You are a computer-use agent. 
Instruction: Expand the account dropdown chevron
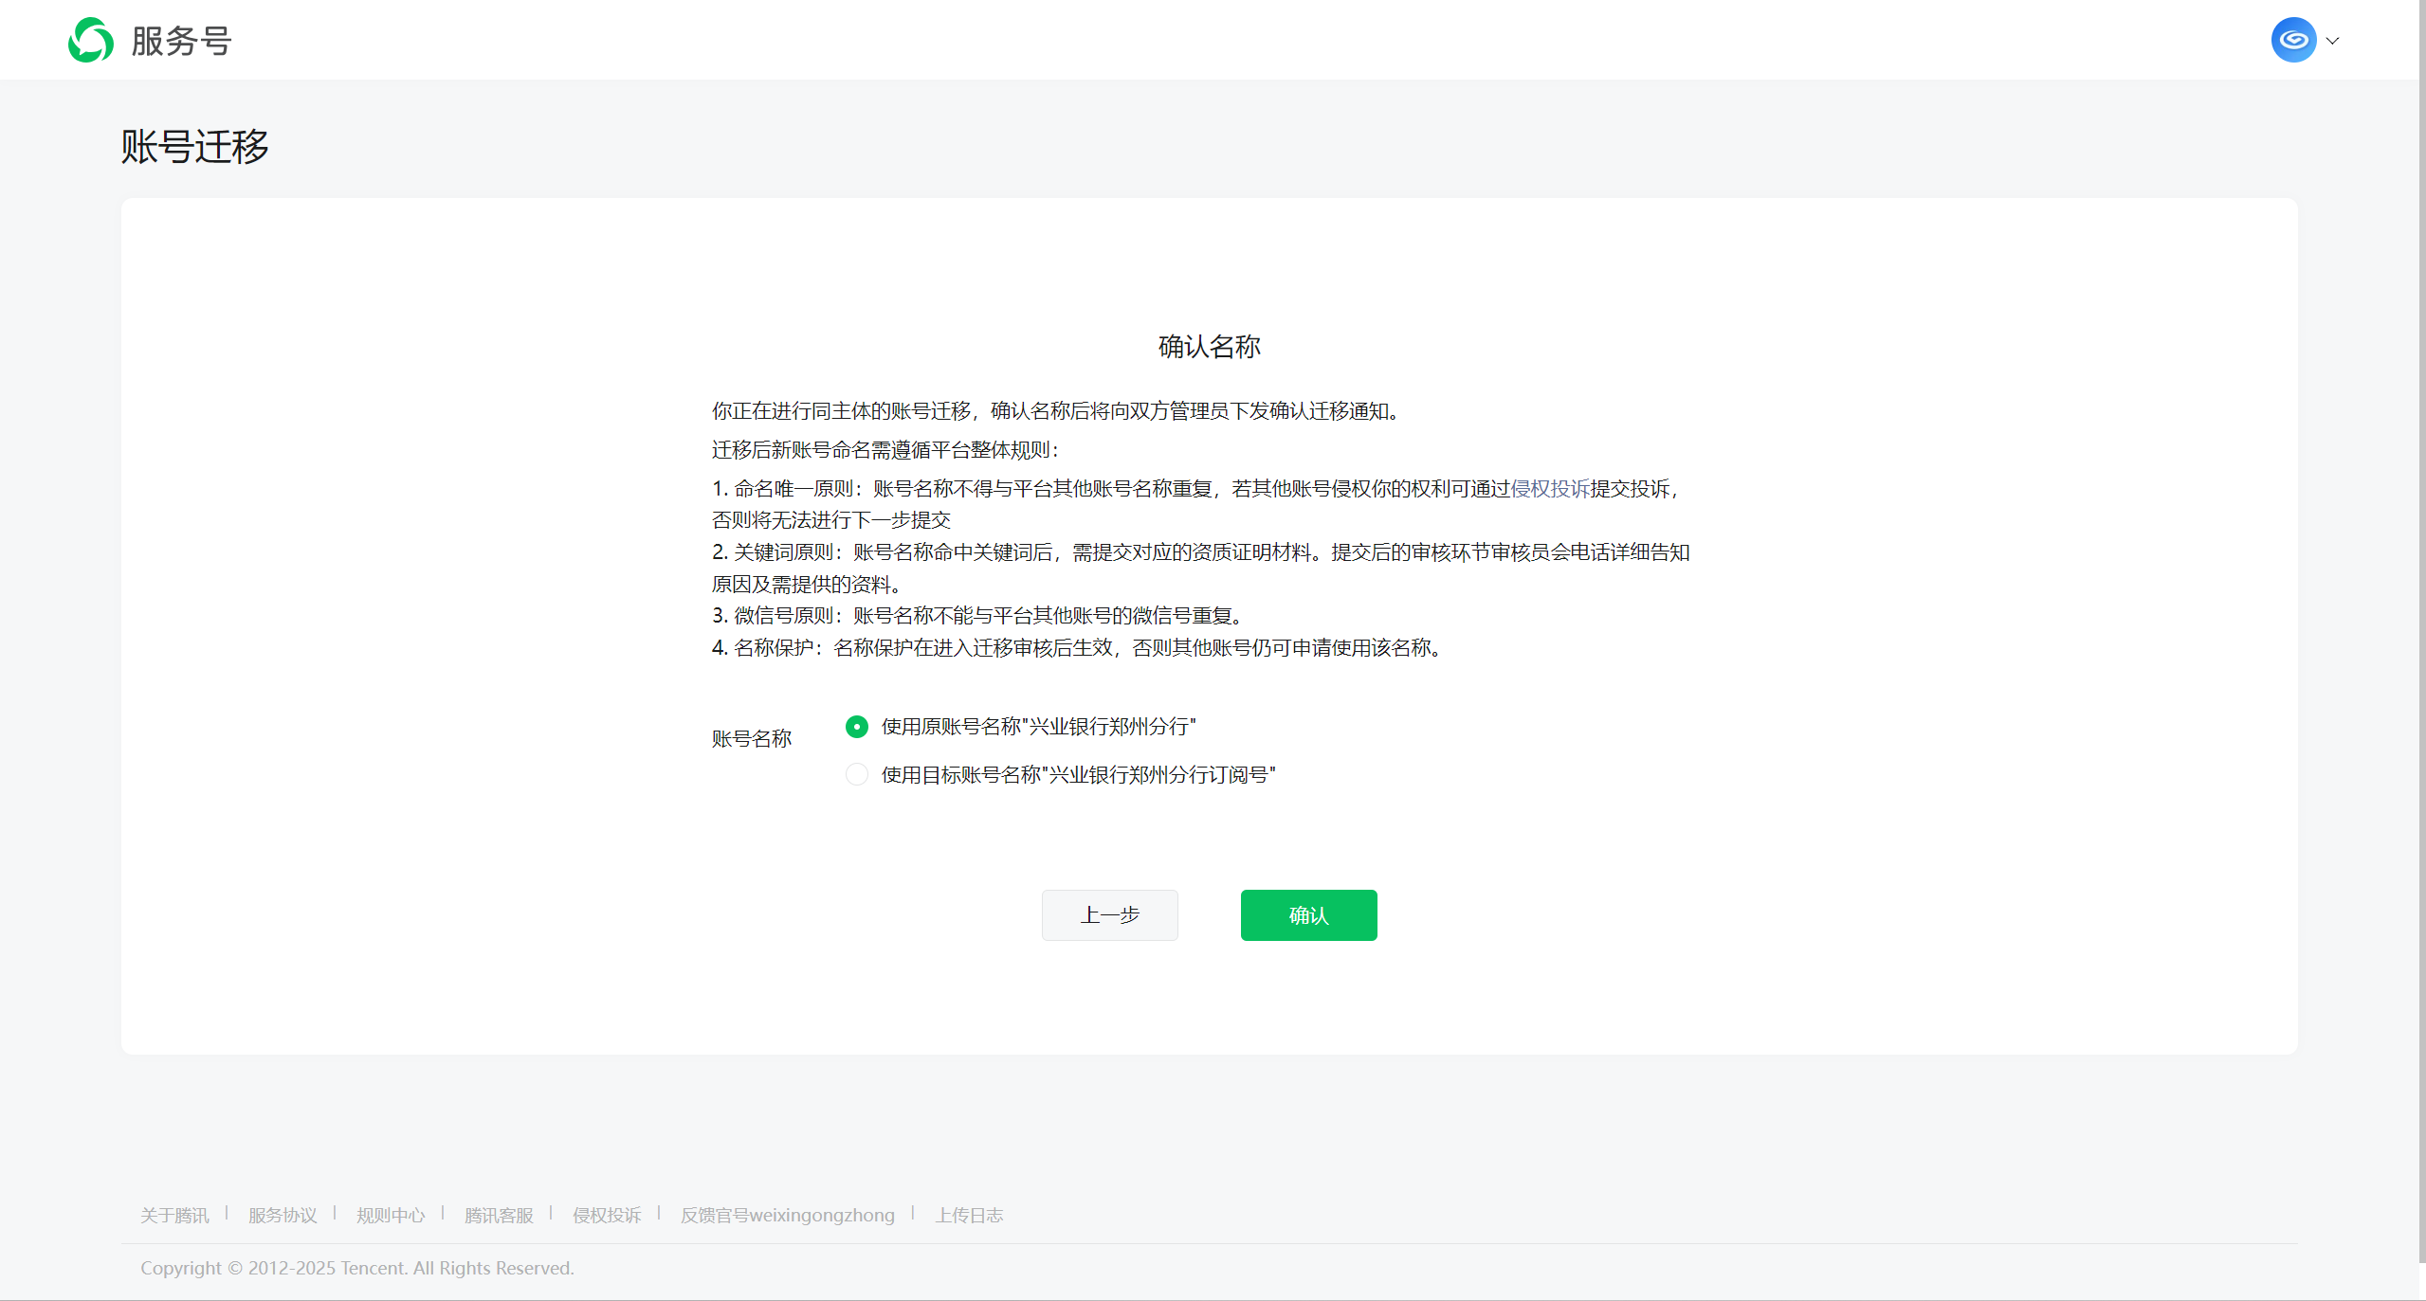pos(2333,41)
